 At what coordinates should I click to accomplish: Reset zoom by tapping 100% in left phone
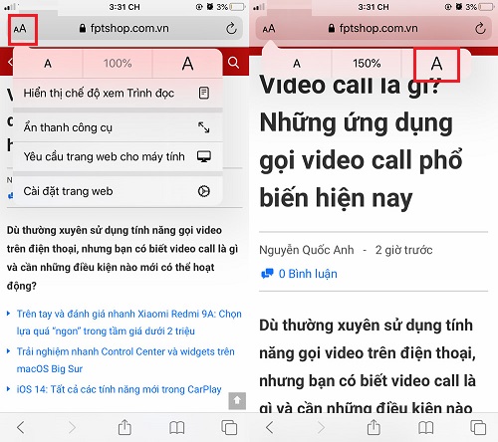click(x=118, y=64)
